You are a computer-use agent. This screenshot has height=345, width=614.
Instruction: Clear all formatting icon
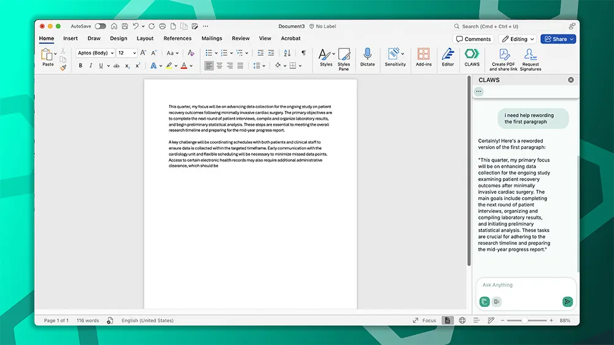point(191,53)
